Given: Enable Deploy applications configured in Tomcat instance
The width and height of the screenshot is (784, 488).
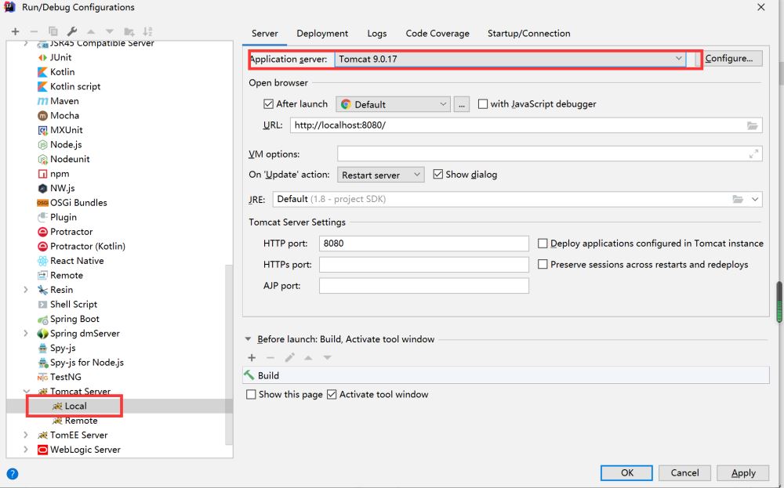Looking at the screenshot, I should tap(543, 244).
